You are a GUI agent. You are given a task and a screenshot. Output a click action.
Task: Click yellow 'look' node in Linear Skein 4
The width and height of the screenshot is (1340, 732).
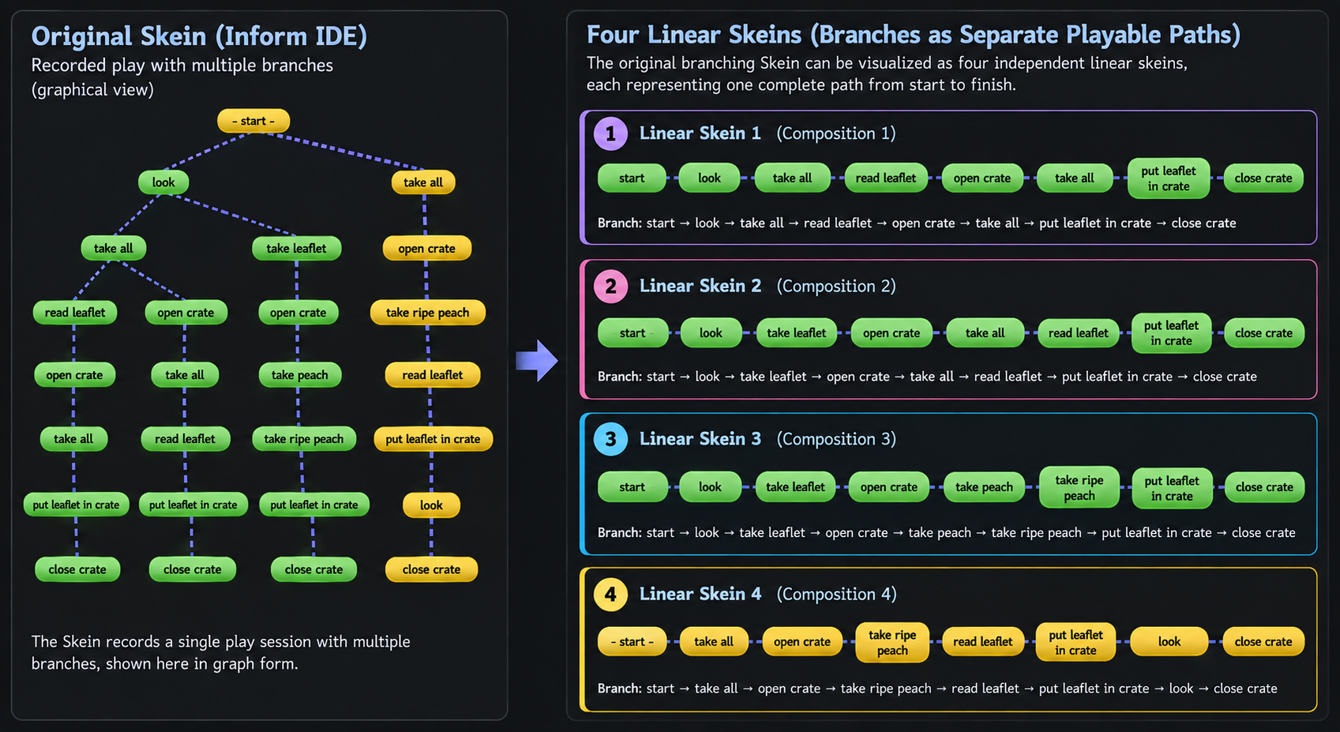(1169, 642)
